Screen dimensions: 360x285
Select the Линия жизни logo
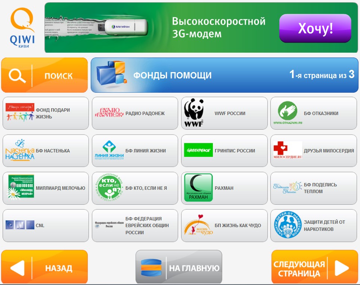coord(109,150)
